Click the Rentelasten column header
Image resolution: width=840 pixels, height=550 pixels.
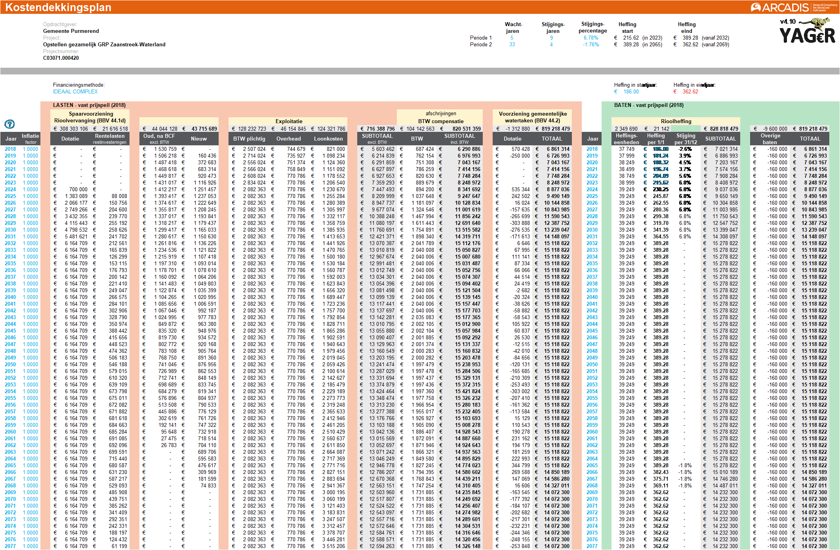tap(110, 139)
